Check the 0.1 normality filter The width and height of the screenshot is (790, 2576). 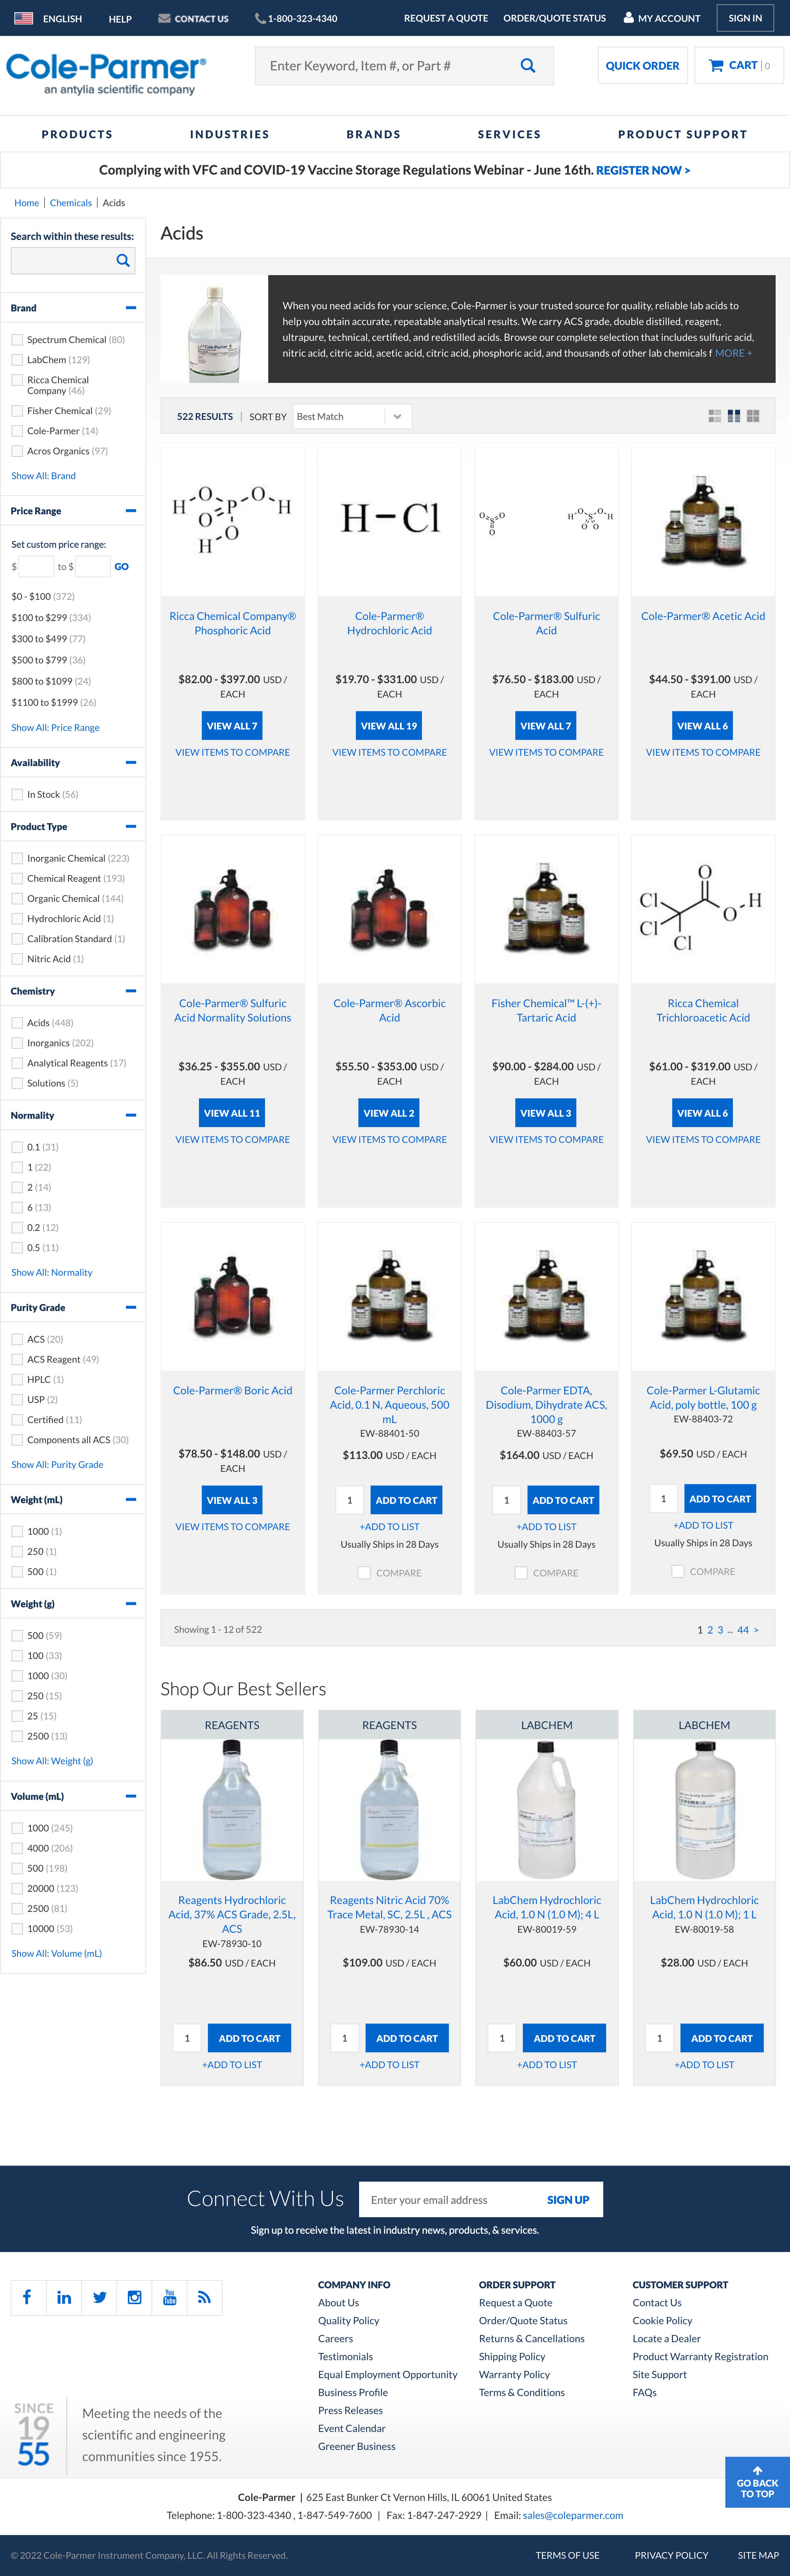(x=17, y=1147)
